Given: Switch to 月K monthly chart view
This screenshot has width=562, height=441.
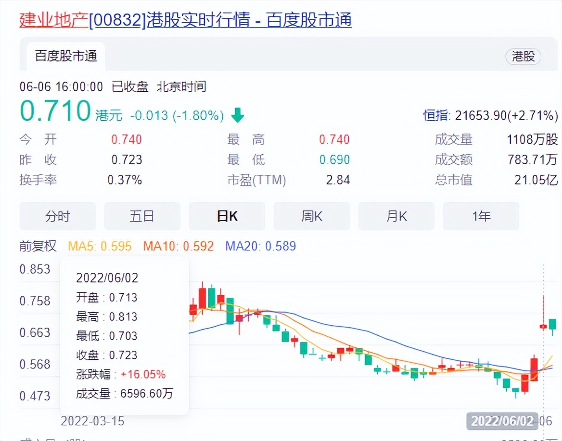Looking at the screenshot, I should point(396,216).
